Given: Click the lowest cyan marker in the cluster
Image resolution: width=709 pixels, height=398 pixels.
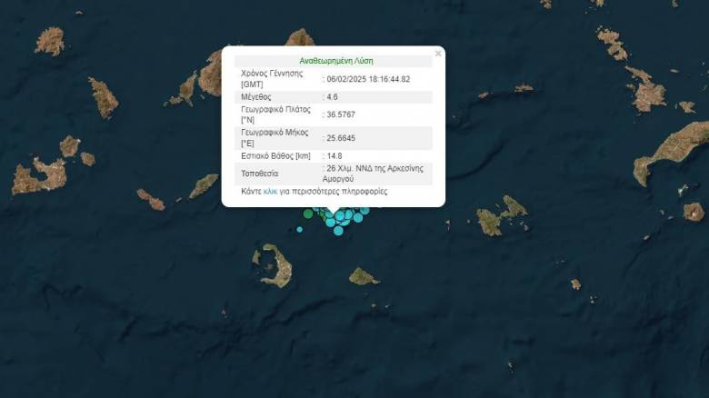Looking at the screenshot, I should click(x=338, y=230).
